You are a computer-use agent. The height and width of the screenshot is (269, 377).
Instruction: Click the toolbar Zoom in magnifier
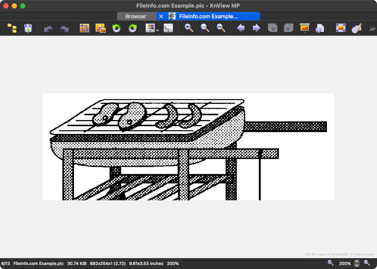[189, 28]
